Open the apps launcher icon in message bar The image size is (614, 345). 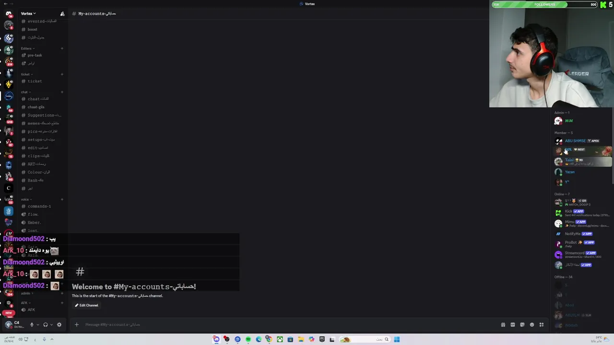point(542,324)
